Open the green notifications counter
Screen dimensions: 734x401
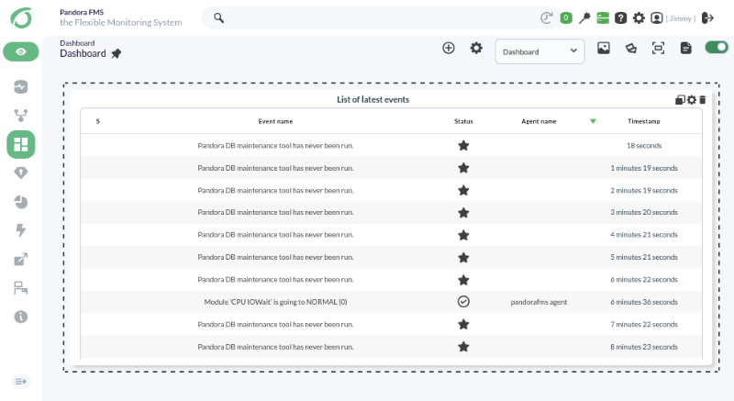[566, 17]
